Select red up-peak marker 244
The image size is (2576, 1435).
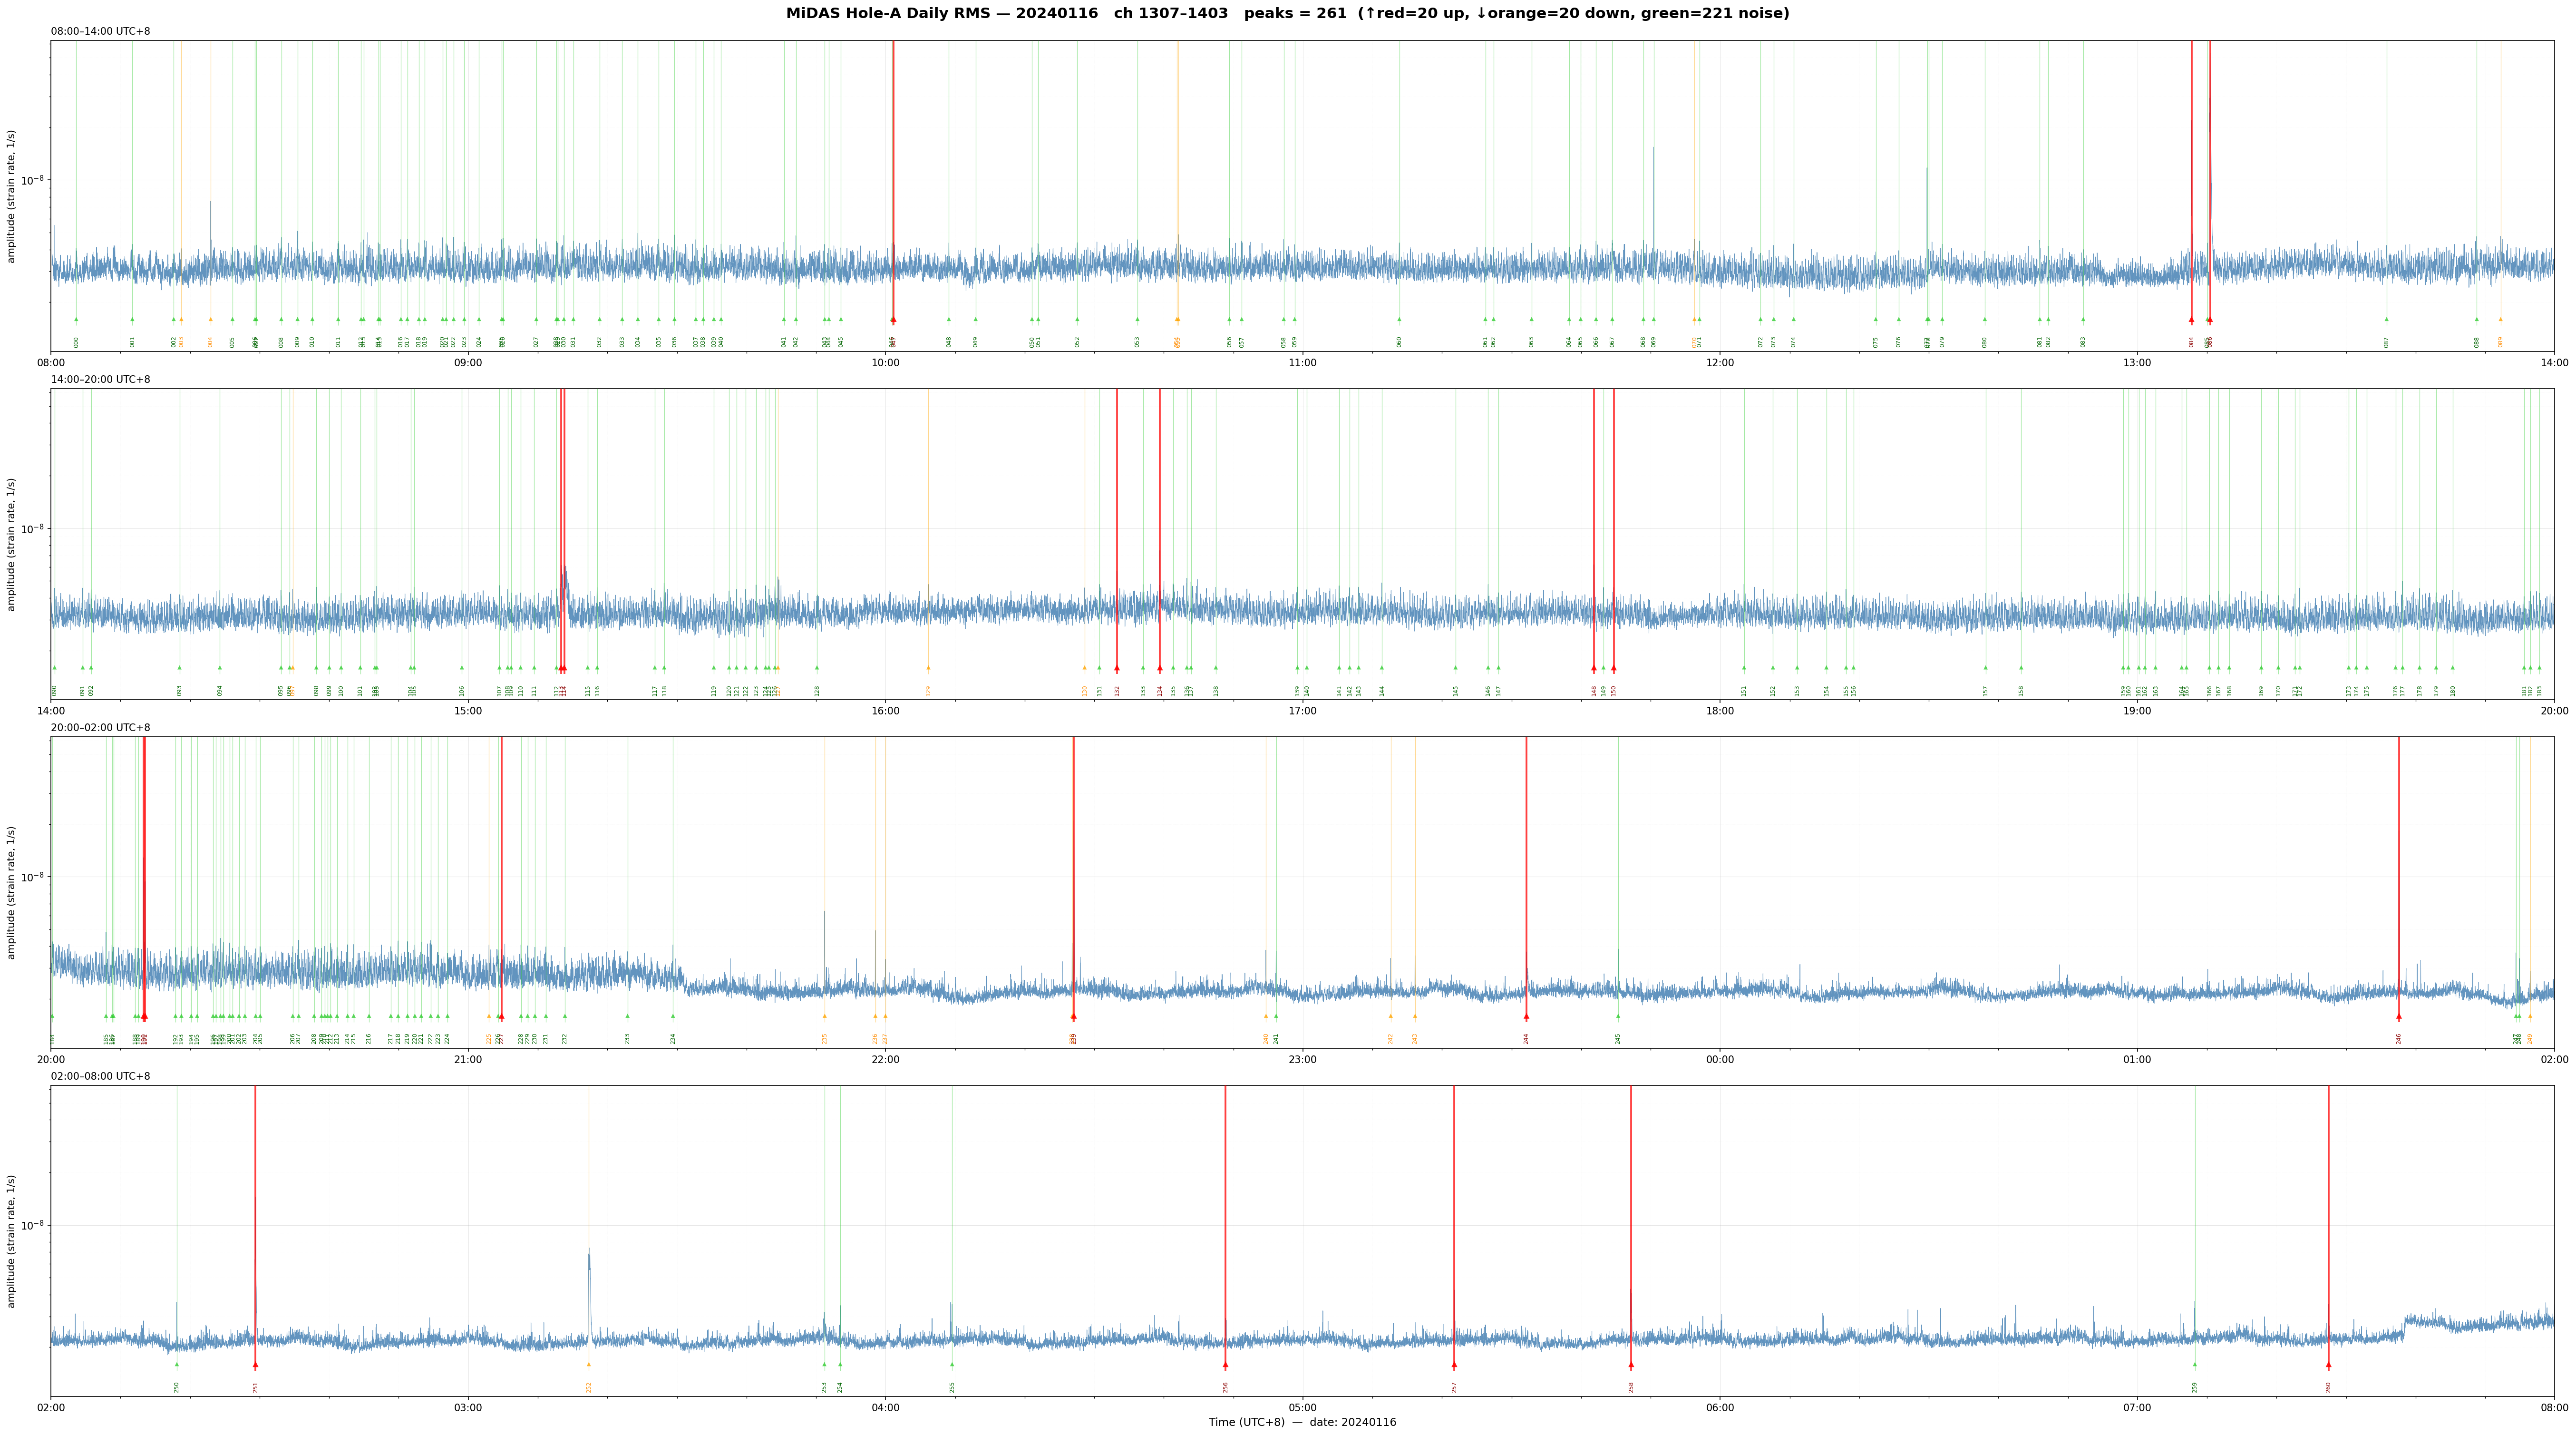coord(1526,1016)
